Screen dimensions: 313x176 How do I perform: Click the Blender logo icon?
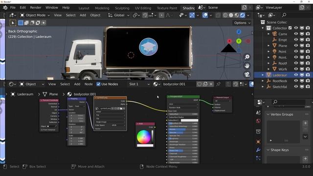coord(5,8)
